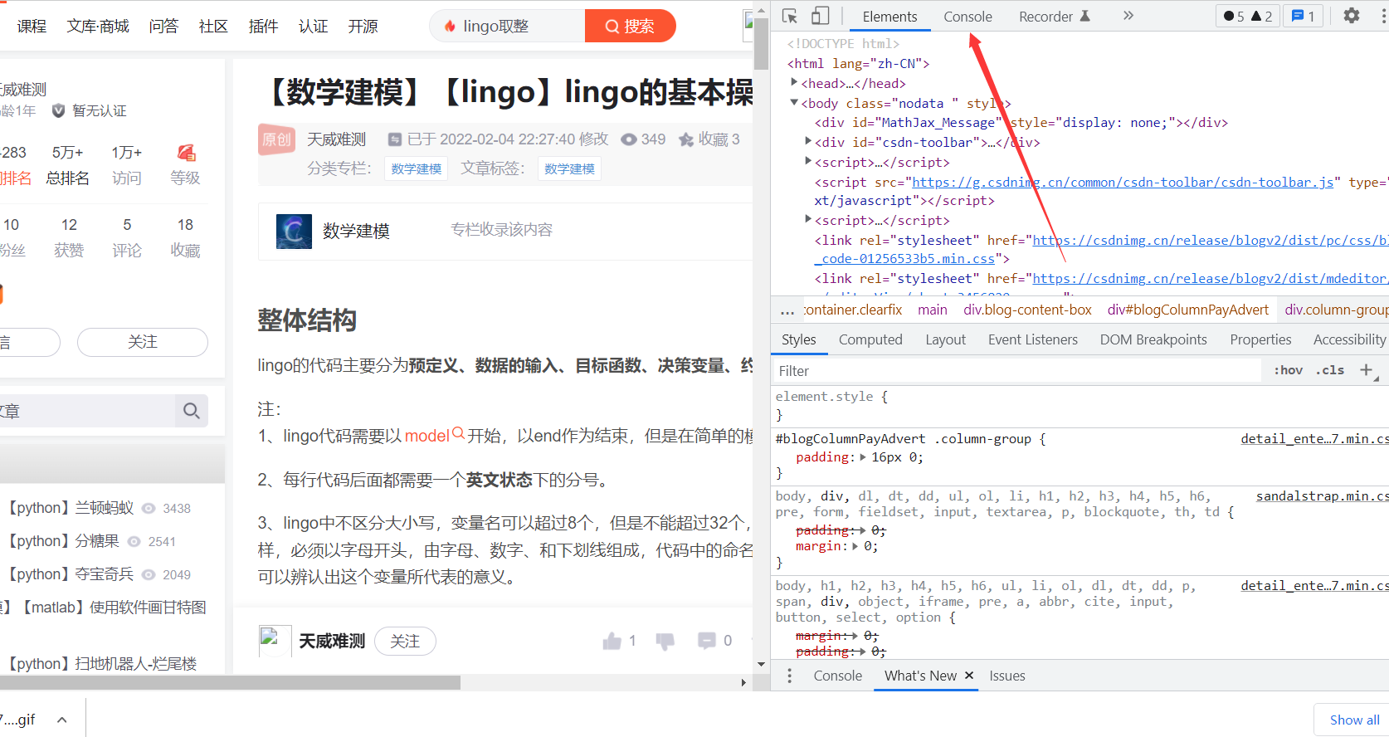Open the Properties tab
Screen dimensions: 1389x737
1260,339
